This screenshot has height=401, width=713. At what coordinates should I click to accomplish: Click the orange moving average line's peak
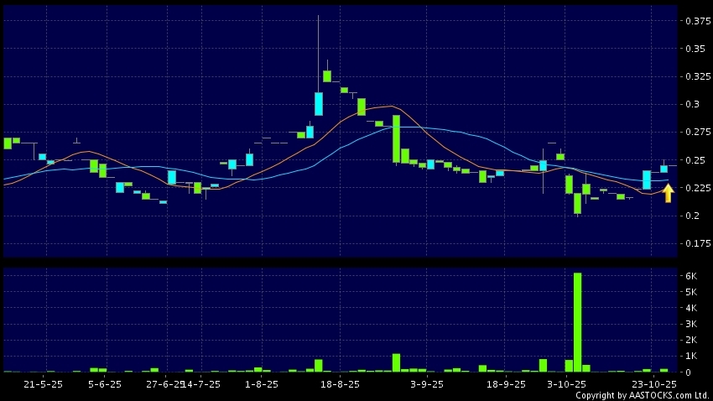point(388,107)
